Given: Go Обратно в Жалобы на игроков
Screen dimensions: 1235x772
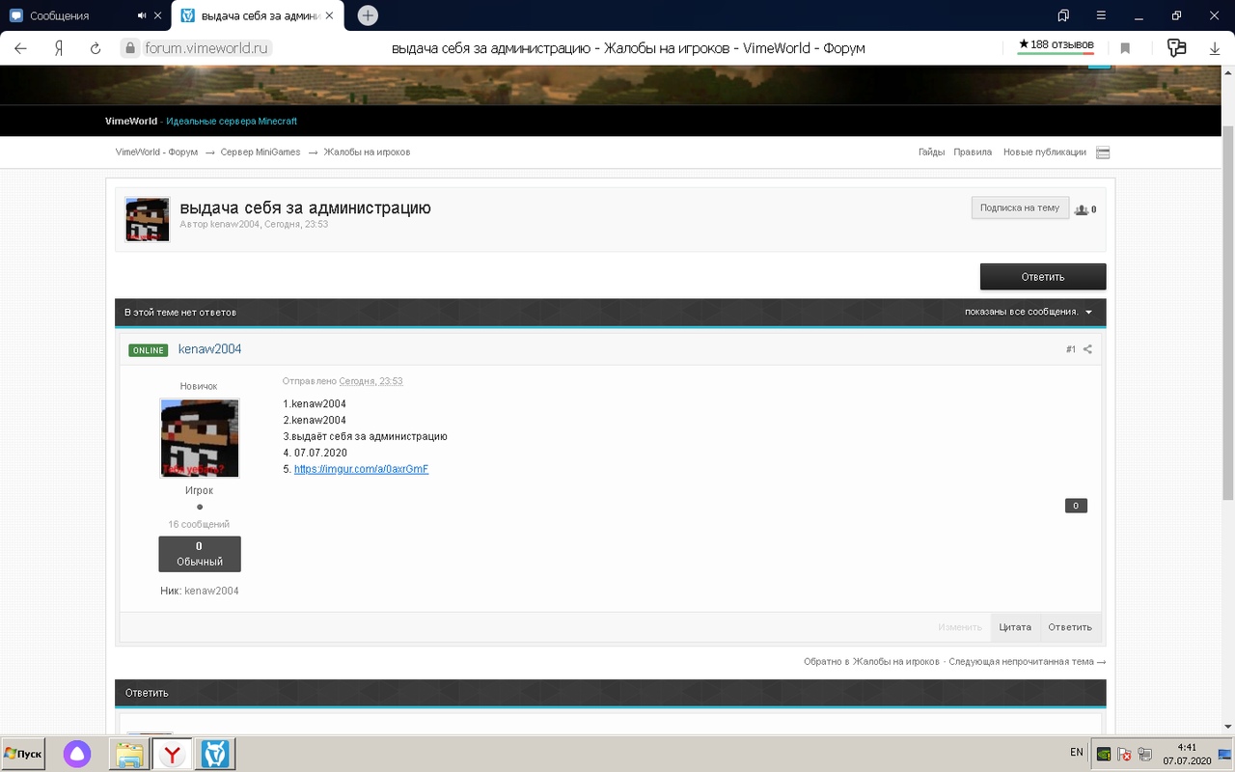Looking at the screenshot, I should pos(871,662).
